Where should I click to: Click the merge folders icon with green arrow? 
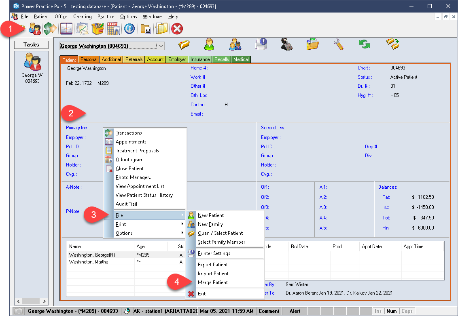[393, 44]
